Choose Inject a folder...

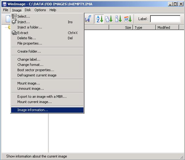coord(47,27)
